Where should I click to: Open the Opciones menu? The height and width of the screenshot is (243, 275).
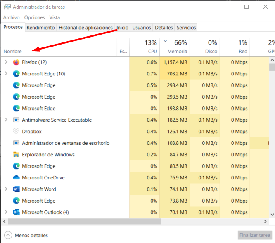tap(34, 17)
